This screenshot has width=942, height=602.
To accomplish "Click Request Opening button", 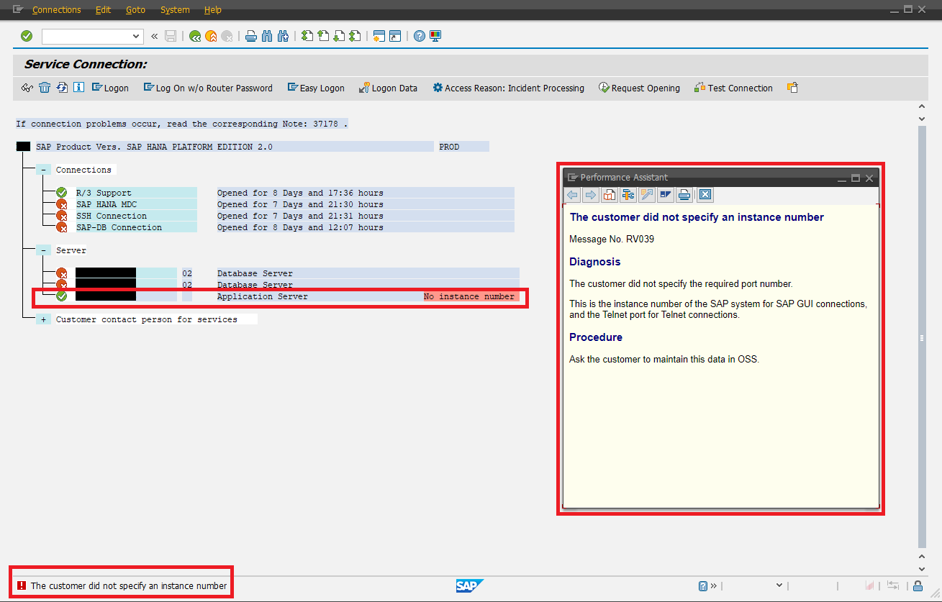I will pos(639,88).
